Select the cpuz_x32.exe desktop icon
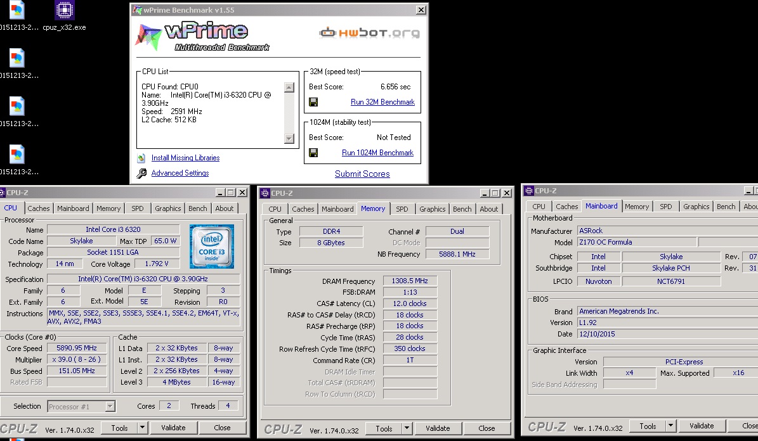This screenshot has height=441, width=758. coord(64,16)
